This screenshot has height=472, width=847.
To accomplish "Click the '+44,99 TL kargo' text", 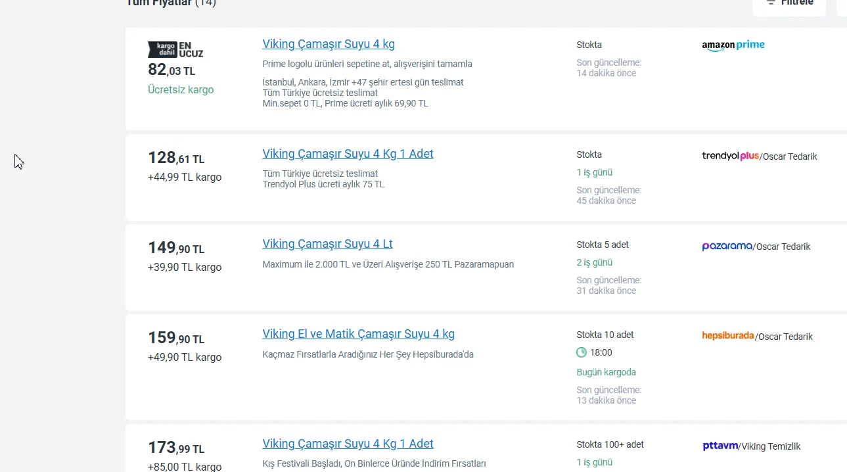I will point(185,177).
